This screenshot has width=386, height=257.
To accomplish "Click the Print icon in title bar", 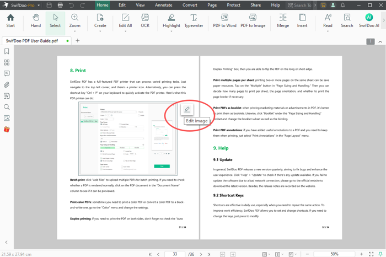I will (60, 5).
